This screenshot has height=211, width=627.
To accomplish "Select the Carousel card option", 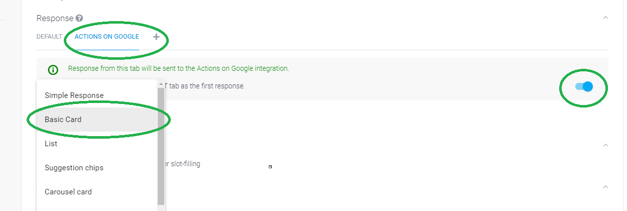I will (68, 192).
